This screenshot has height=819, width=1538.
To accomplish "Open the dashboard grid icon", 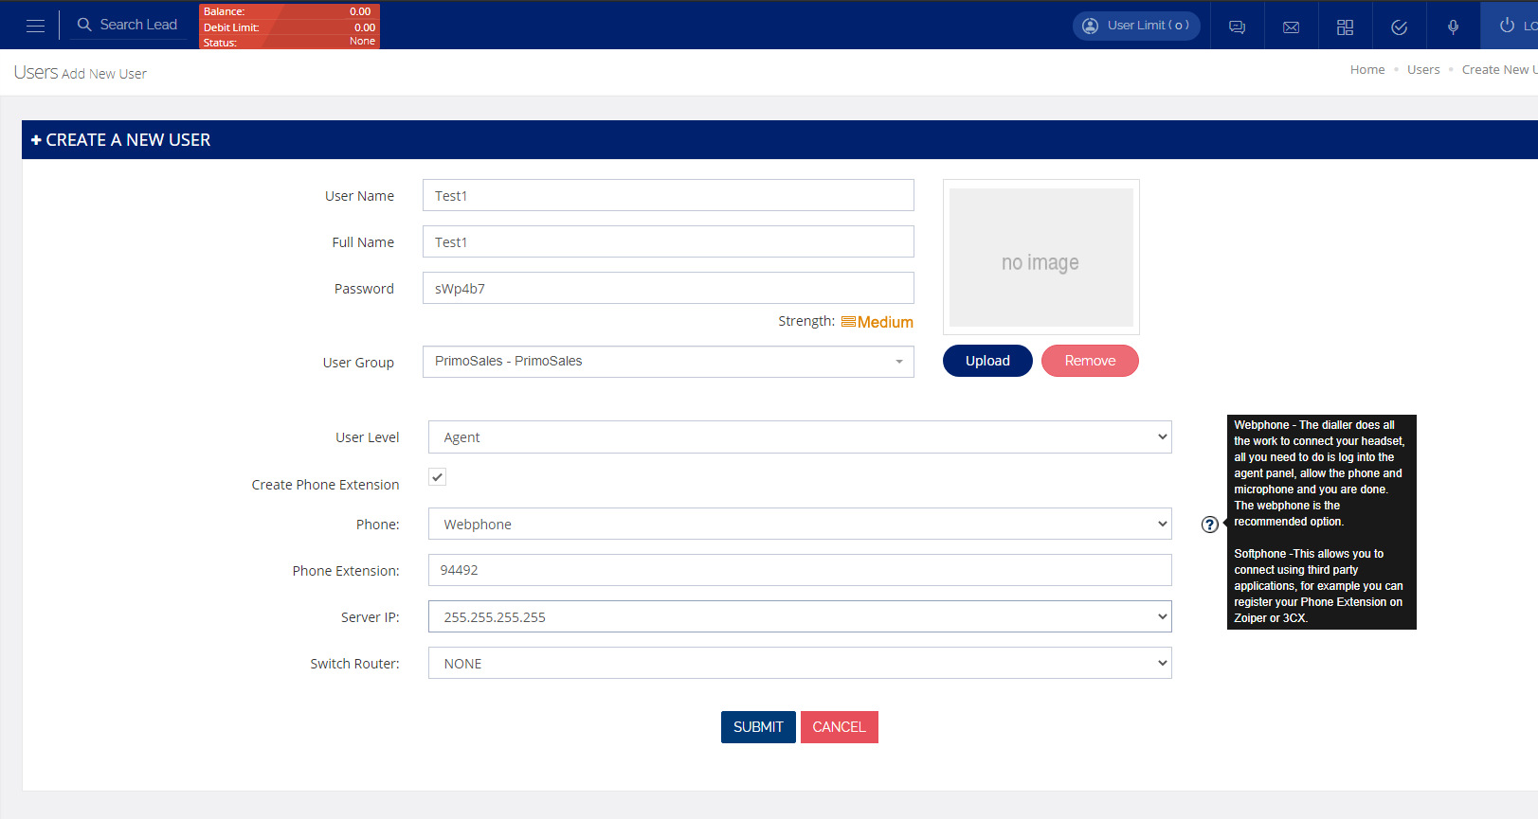I will 1345,27.
